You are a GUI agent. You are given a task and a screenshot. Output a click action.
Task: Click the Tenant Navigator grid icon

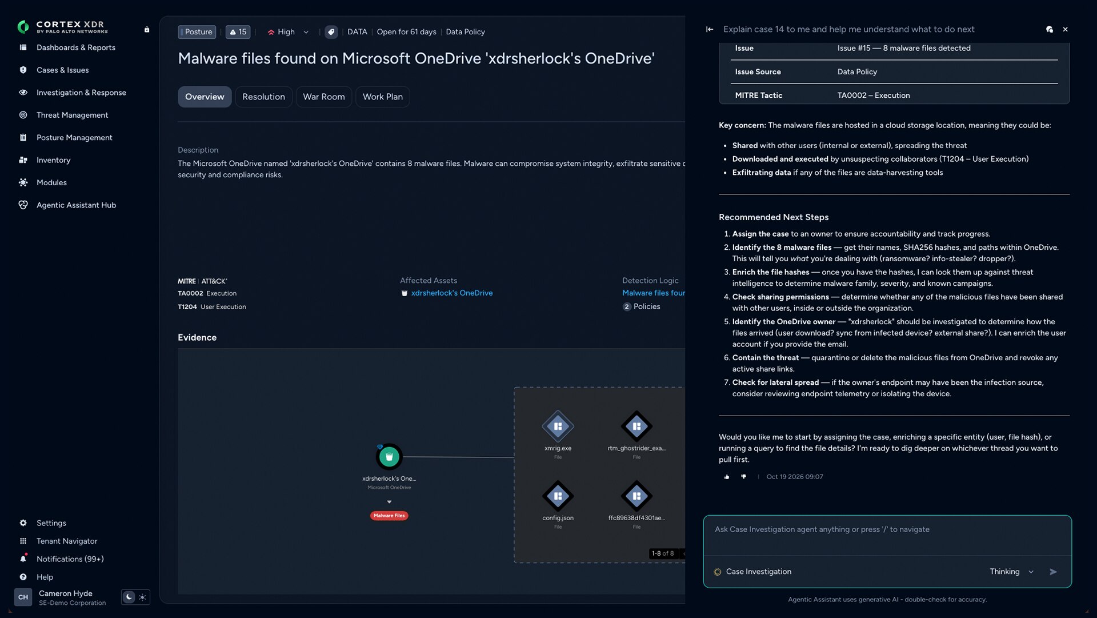(23, 541)
